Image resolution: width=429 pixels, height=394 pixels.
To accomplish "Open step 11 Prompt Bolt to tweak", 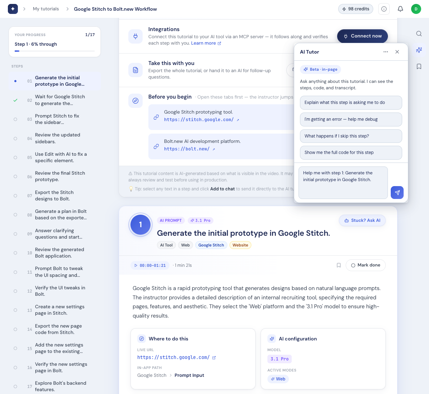I will [x=55, y=272].
